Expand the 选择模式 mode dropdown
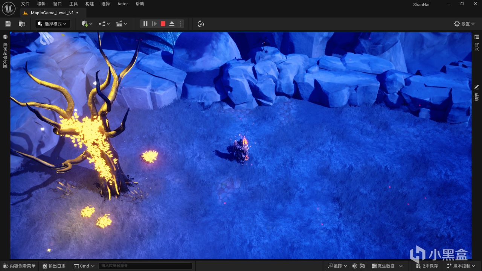Screen dimensions: 482x271 pyautogui.click(x=53, y=24)
